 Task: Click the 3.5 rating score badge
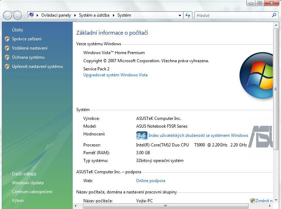142,135
